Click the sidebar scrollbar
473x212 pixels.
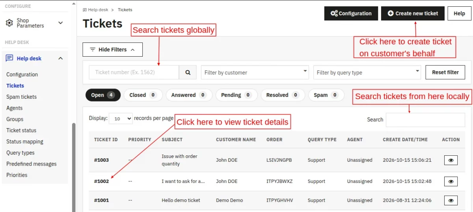point(73,167)
